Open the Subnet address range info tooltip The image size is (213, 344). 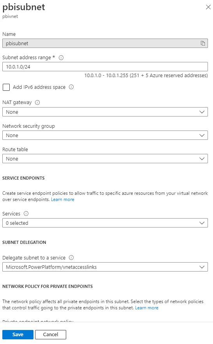click(61, 58)
